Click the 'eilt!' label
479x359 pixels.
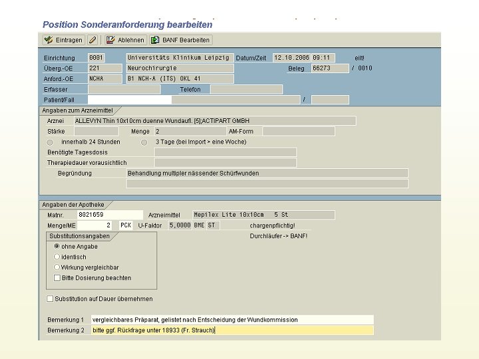pos(359,58)
